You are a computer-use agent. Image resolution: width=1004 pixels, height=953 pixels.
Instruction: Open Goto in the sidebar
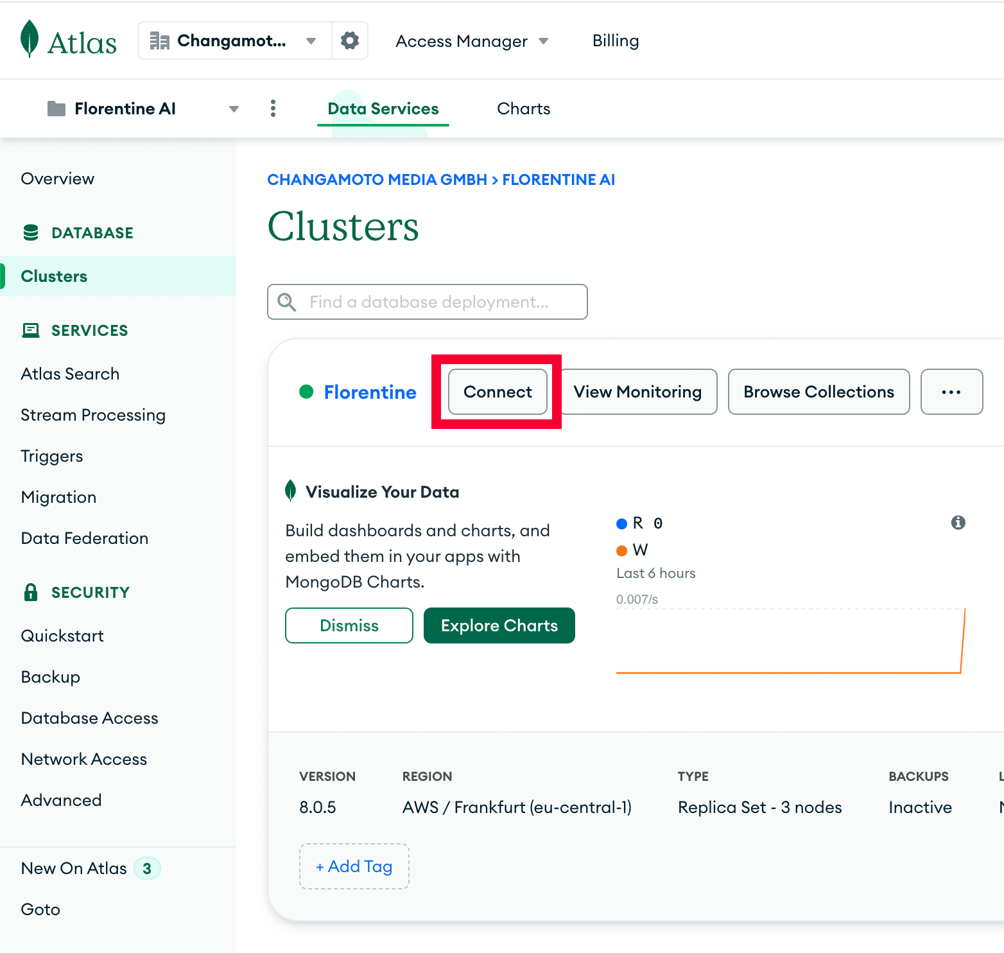coord(40,909)
